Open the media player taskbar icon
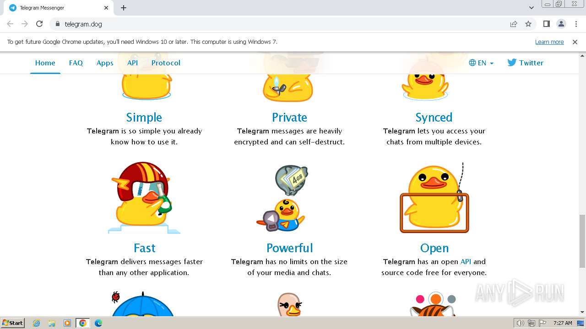The height and width of the screenshot is (329, 586). [x=67, y=323]
